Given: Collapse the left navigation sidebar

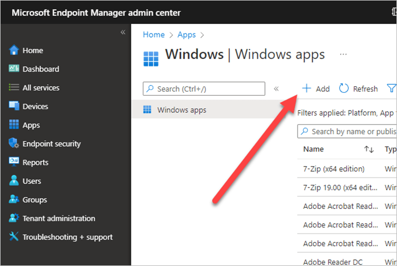Looking at the screenshot, I should (x=123, y=32).
